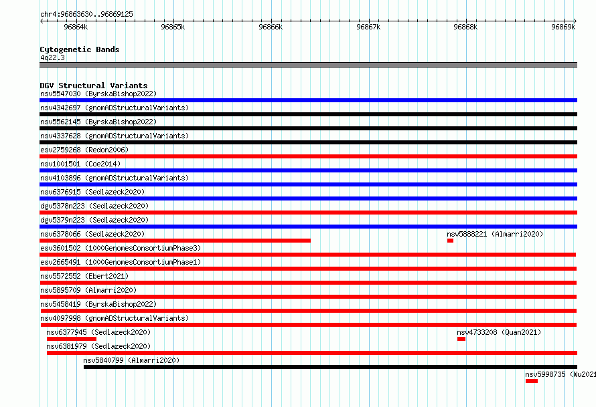Click the short red bar below nsv4733208

(461, 339)
